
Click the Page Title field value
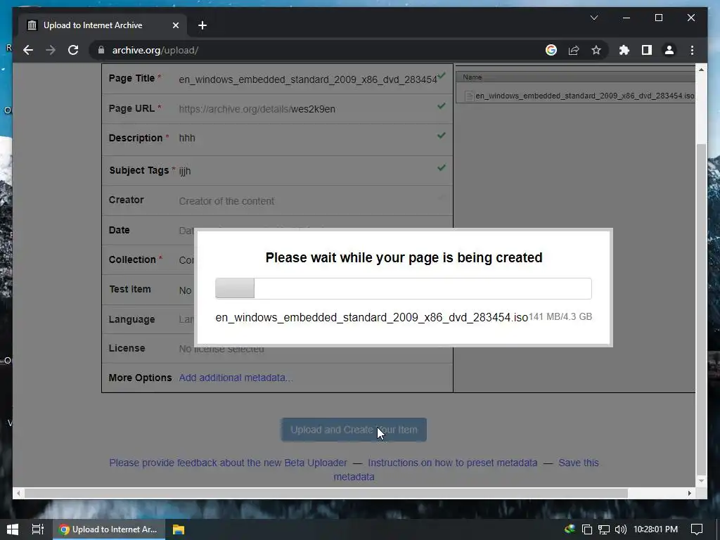(x=308, y=79)
